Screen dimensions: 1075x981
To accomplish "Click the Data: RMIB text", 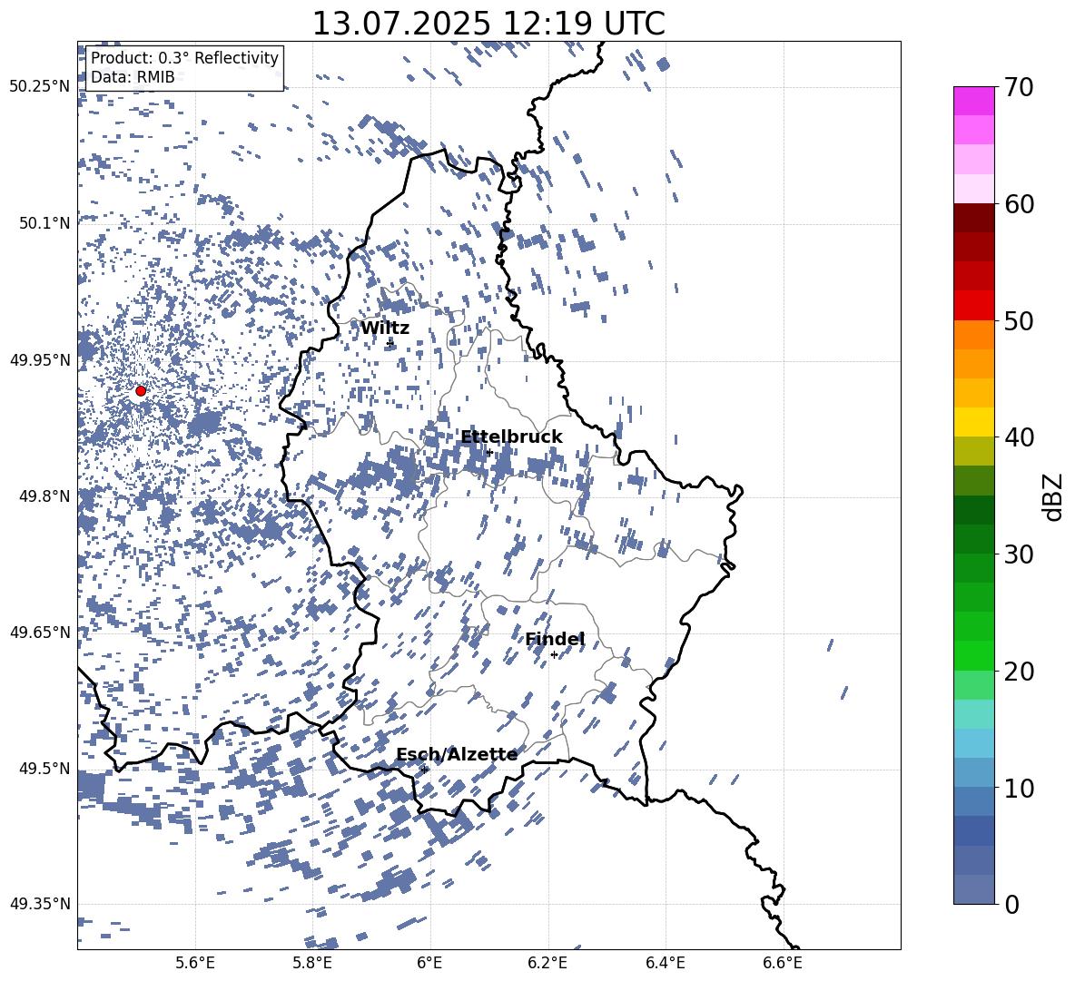I will pos(133,77).
